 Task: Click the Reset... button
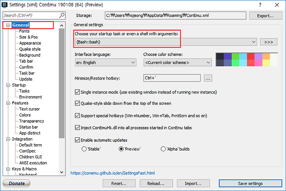click(x=119, y=183)
